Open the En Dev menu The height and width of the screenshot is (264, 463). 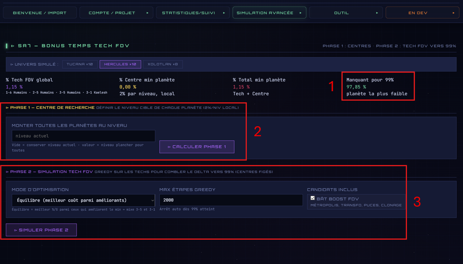click(x=422, y=13)
